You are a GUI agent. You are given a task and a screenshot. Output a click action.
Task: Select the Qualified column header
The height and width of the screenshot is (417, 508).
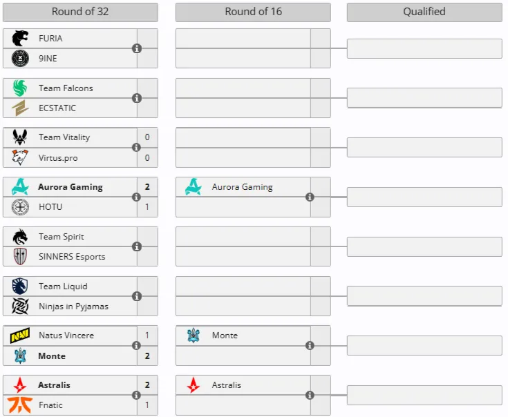coord(424,12)
